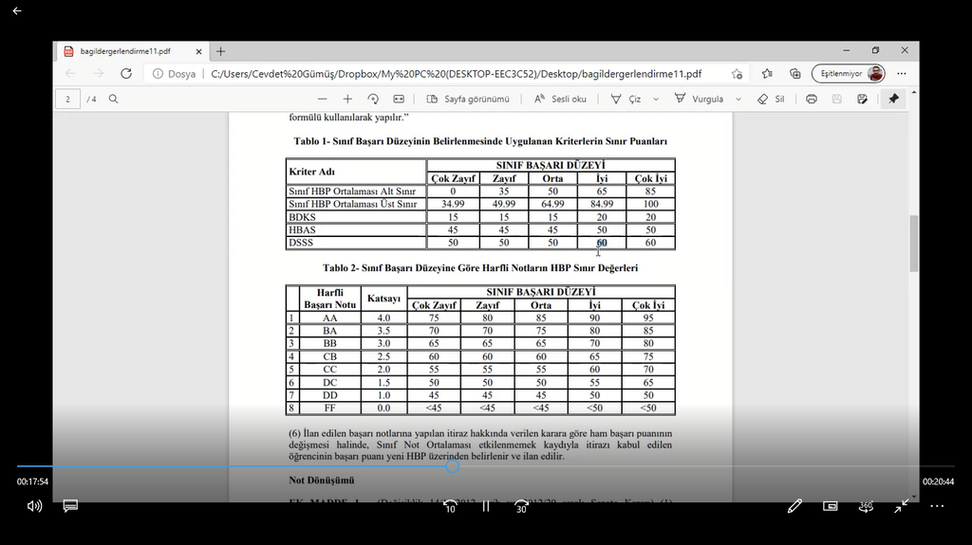Click the AA grade cell in Tablo 2
The height and width of the screenshot is (545, 972).
click(x=329, y=318)
